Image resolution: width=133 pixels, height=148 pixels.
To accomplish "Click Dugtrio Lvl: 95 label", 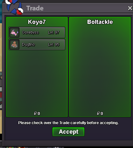I will click(54, 45).
